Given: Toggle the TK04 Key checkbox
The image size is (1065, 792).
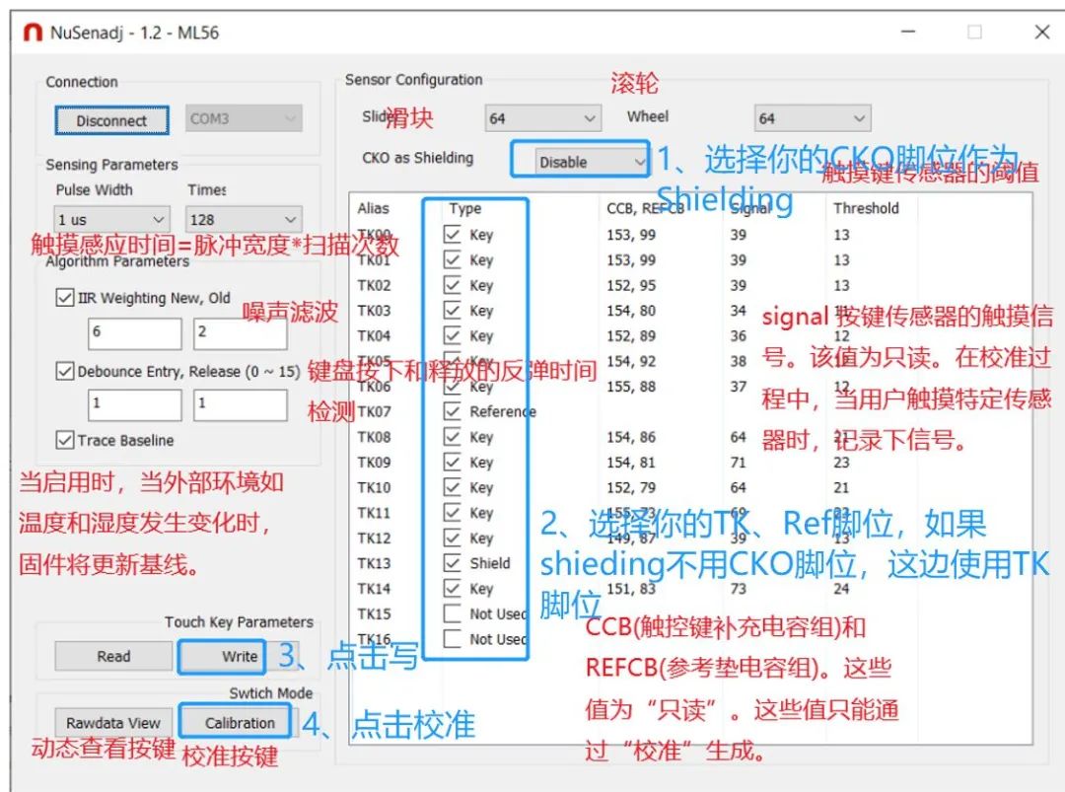Looking at the screenshot, I should coord(452,335).
